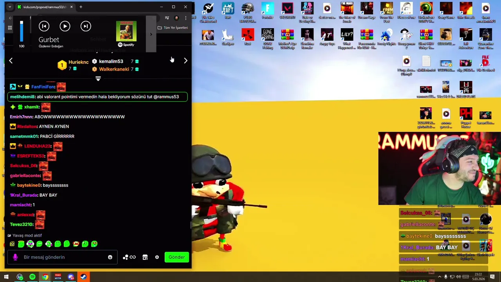Click chat username Emirh7nnn
The height and width of the screenshot is (282, 501).
click(x=21, y=117)
